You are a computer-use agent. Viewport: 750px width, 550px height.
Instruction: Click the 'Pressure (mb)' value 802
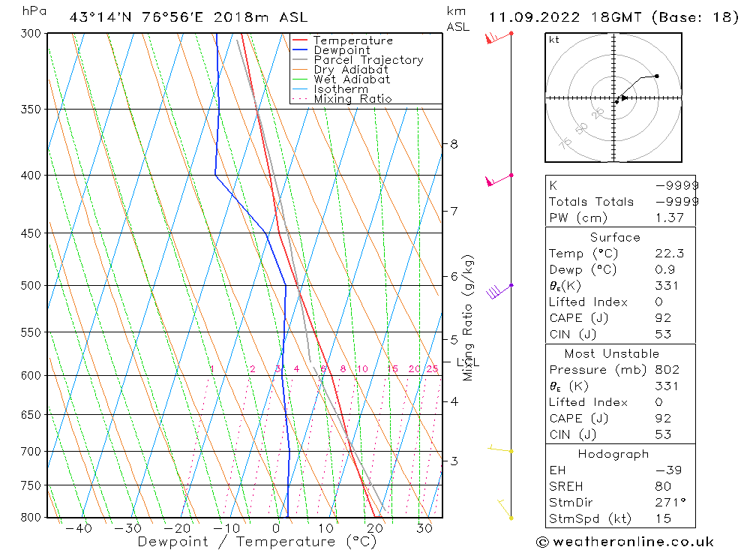[x=667, y=370]
